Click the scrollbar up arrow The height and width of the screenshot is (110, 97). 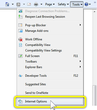tap(94, 12)
